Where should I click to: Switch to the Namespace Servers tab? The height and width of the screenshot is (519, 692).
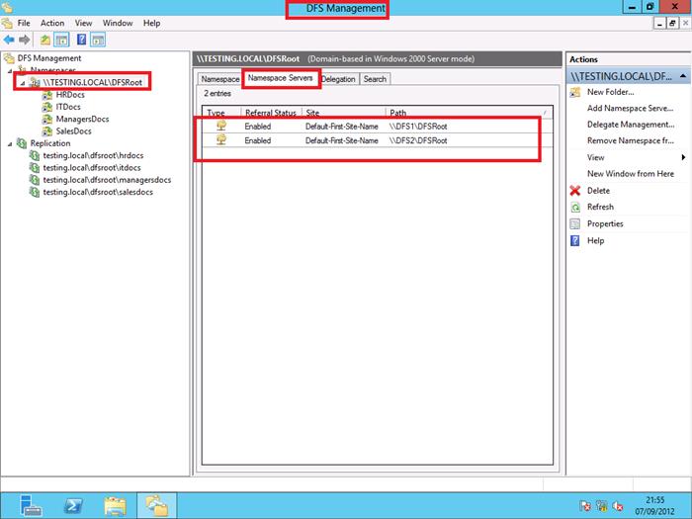click(x=280, y=78)
